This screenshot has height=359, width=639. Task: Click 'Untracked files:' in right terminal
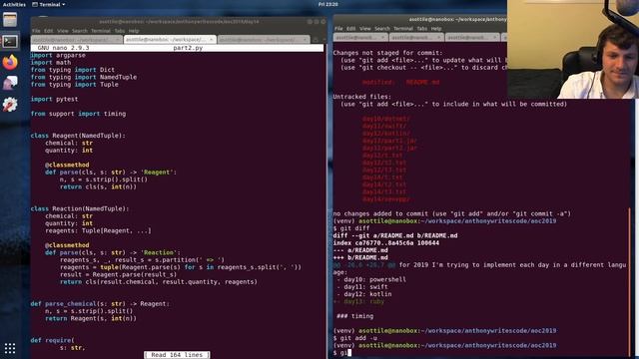[361, 97]
